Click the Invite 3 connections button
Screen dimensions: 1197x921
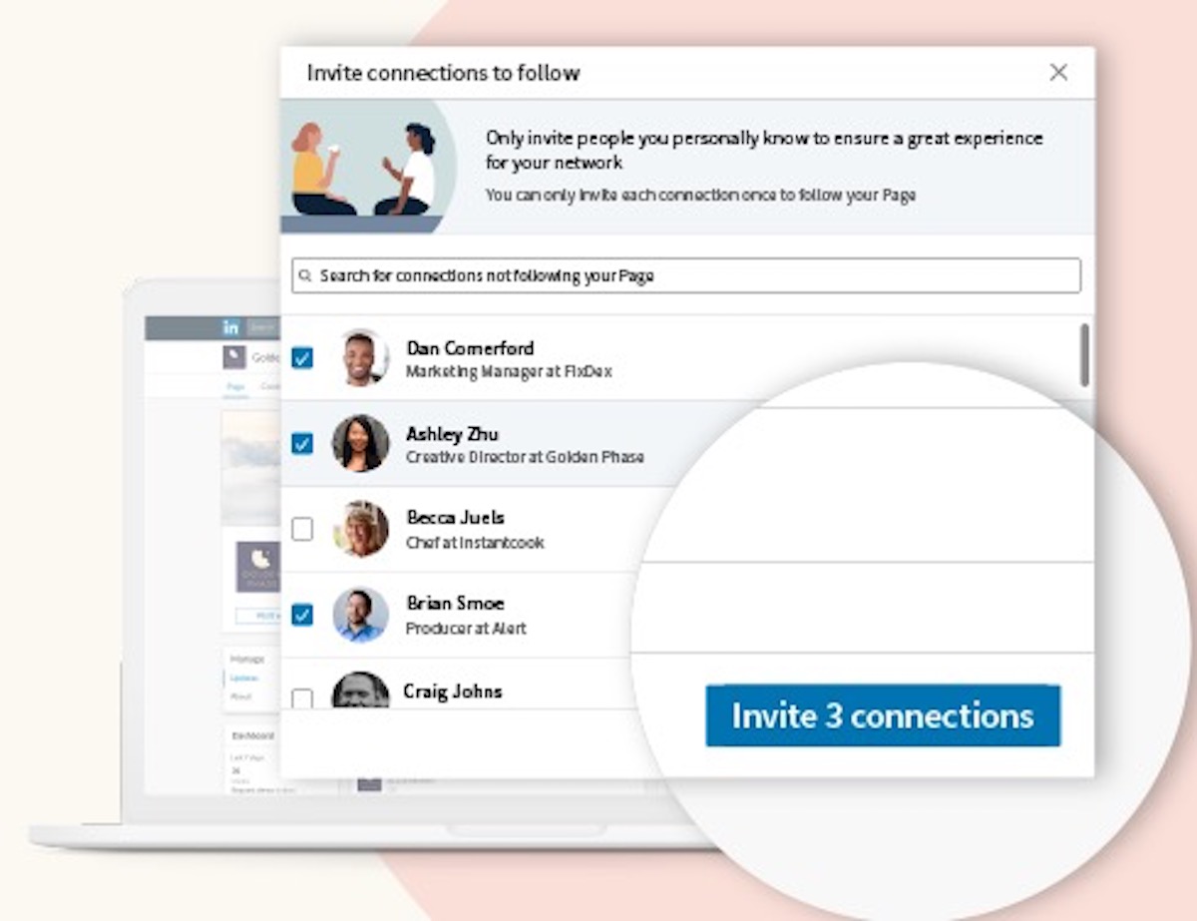(x=884, y=715)
